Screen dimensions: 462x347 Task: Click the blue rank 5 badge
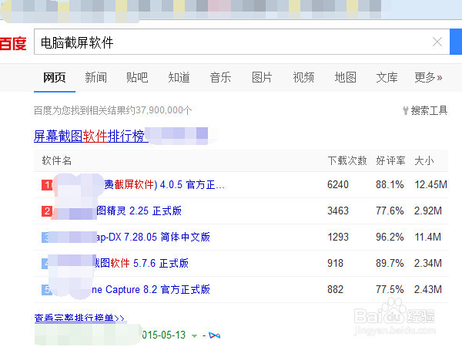tap(46, 289)
